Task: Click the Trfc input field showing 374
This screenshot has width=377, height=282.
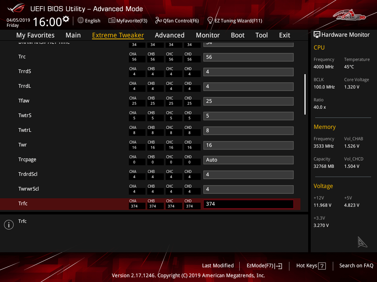Action: click(248, 204)
